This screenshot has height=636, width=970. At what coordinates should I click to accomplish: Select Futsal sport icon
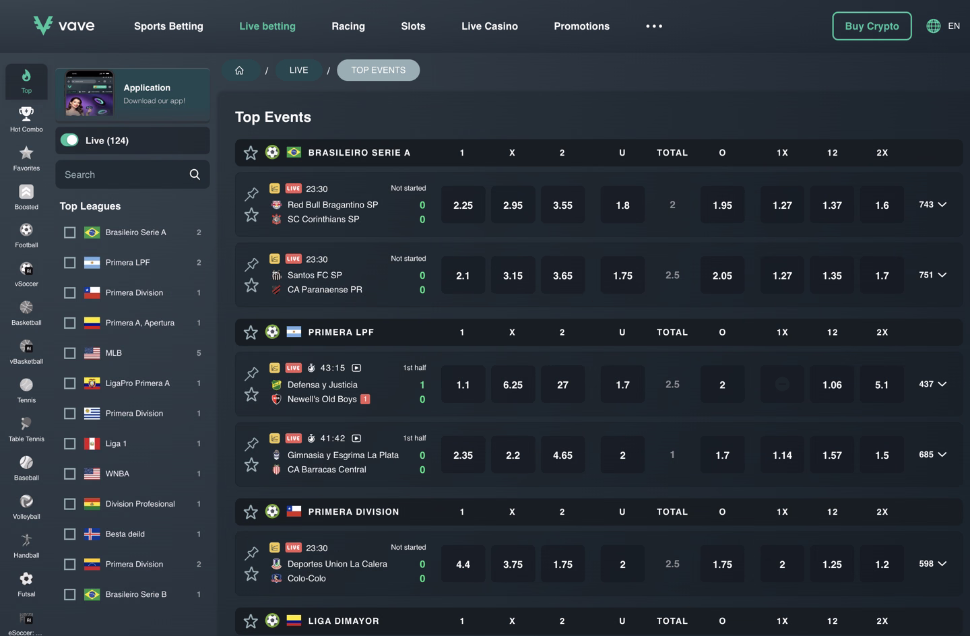click(x=26, y=579)
